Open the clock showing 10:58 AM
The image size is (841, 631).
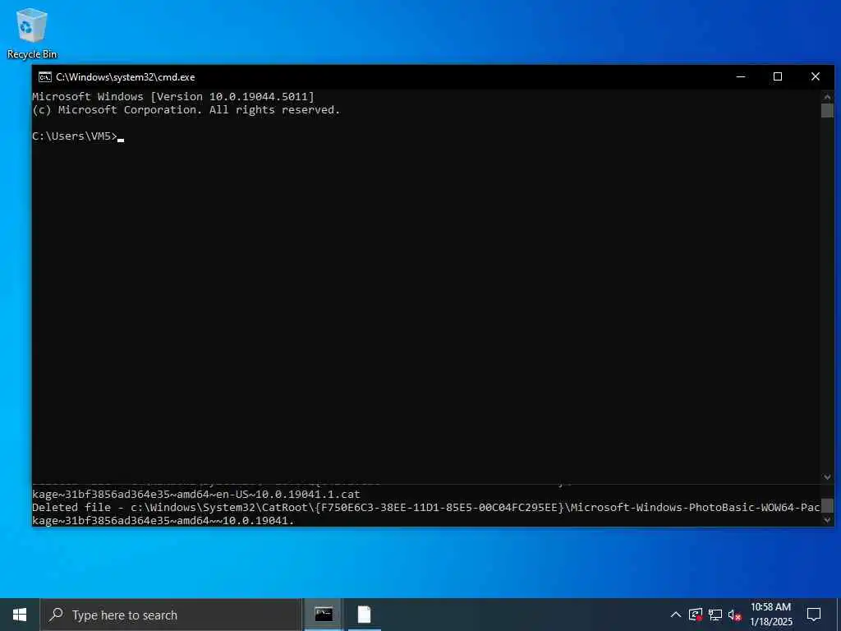coord(770,615)
